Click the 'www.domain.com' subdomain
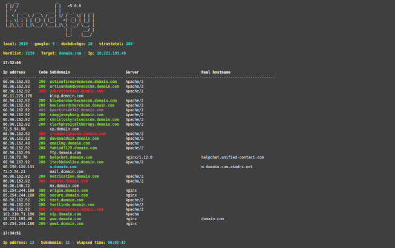The image size is (395, 248). [x=65, y=219]
